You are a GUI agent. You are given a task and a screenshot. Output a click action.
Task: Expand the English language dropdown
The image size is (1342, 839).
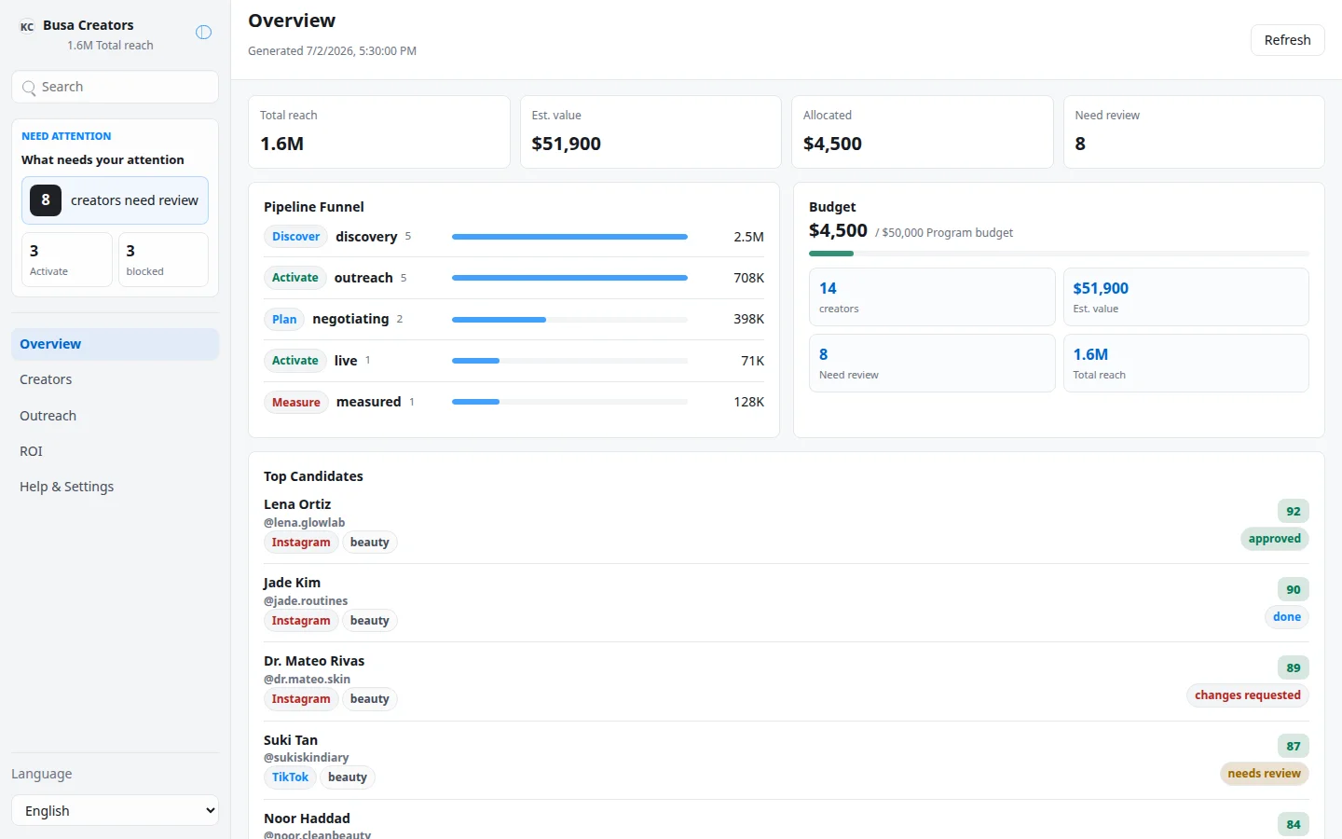[x=115, y=810]
